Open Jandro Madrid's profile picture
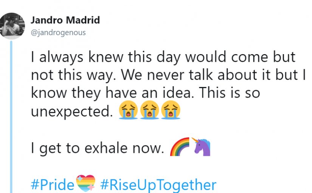312x193 pixels. pyautogui.click(x=12, y=26)
